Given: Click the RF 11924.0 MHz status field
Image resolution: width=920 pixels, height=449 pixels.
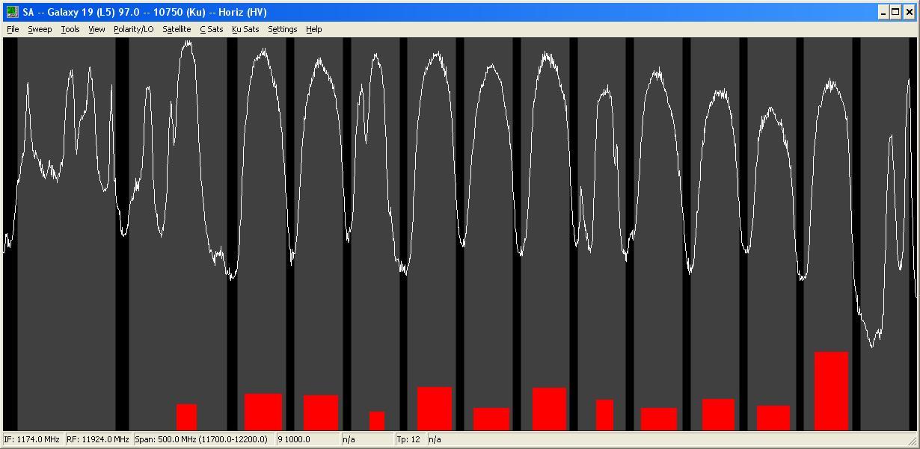Looking at the screenshot, I should [97, 439].
